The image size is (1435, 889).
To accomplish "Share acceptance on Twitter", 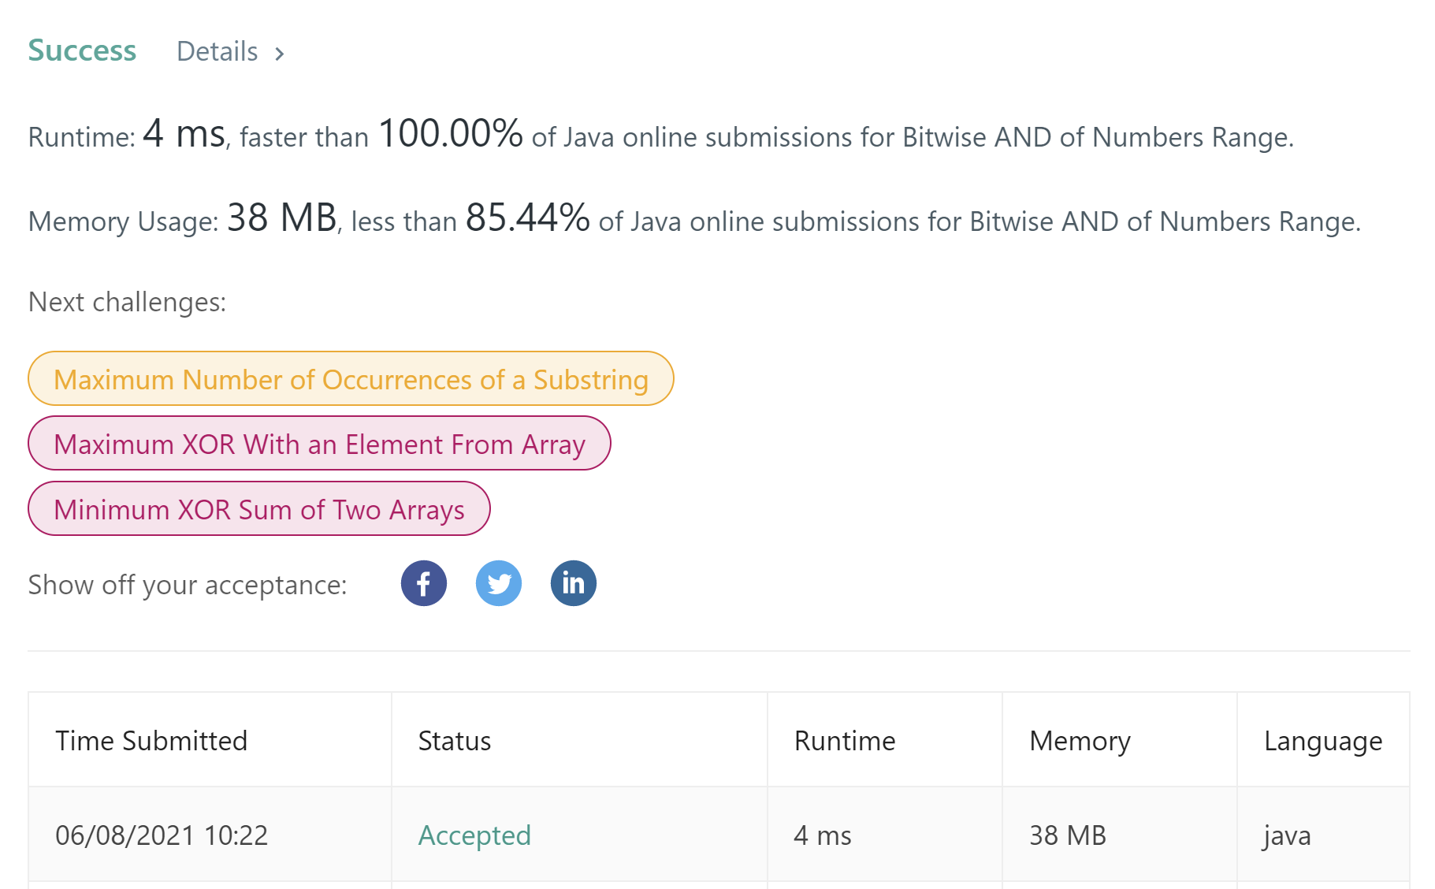I will pyautogui.click(x=499, y=583).
